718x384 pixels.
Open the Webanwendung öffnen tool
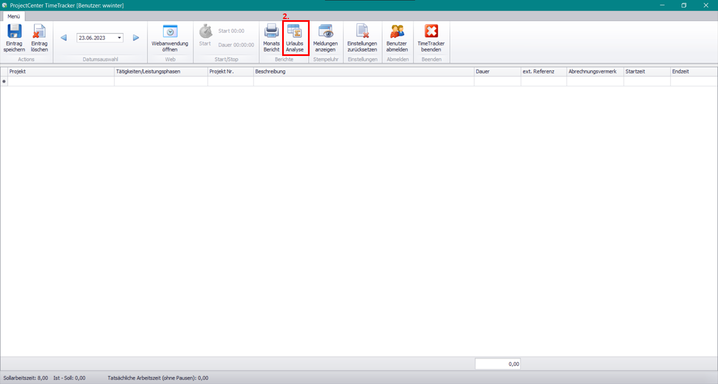click(170, 31)
